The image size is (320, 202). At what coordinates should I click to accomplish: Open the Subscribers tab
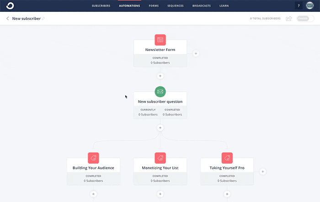(101, 6)
